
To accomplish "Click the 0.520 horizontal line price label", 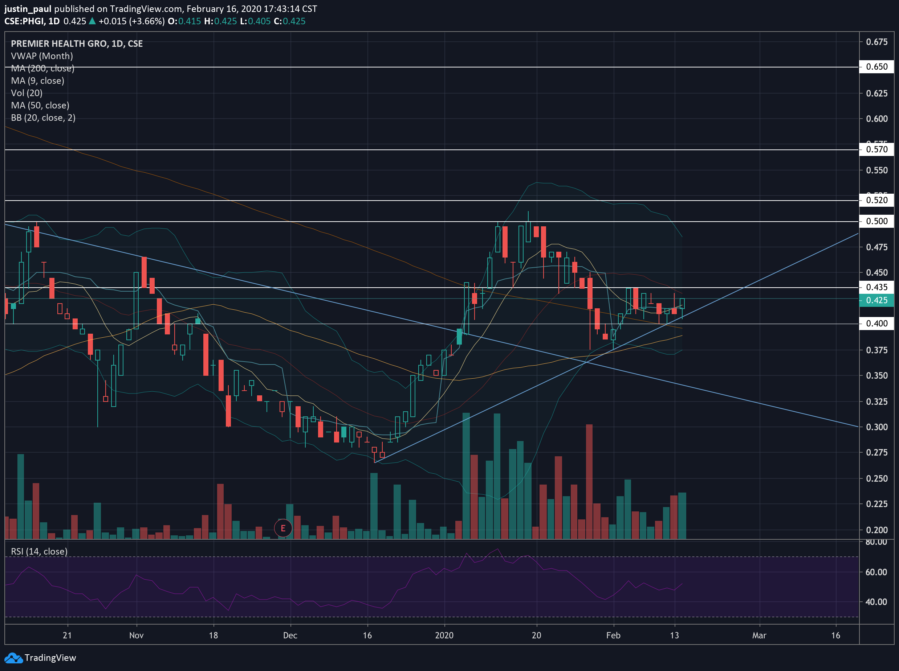I will [876, 200].
